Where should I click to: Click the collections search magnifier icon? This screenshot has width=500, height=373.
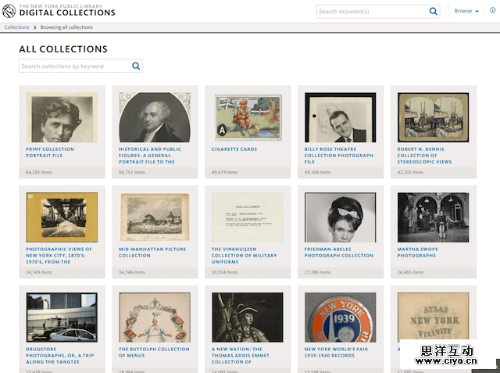(137, 66)
